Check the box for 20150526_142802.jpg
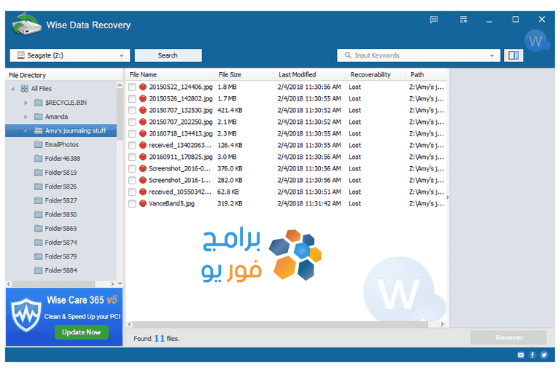Screen dimensions: 560x373 pos(132,98)
